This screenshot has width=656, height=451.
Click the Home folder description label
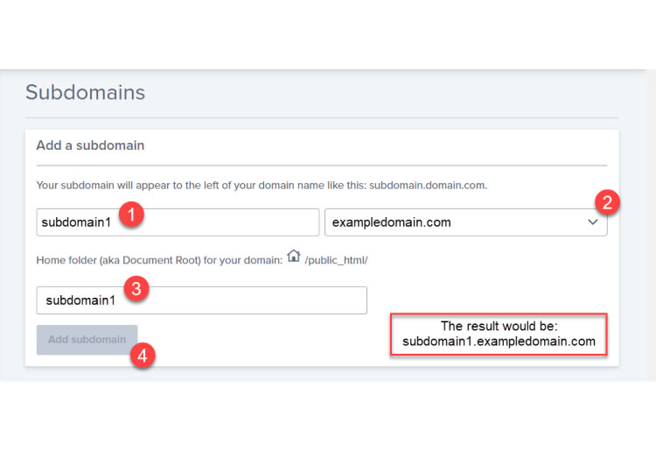(159, 260)
